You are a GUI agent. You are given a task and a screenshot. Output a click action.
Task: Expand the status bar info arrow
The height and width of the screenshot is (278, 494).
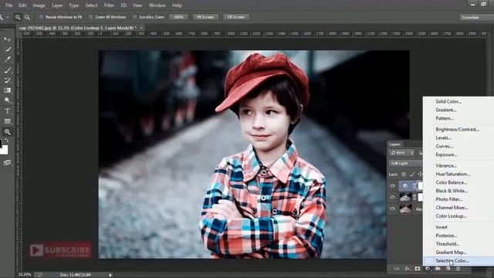pos(110,275)
